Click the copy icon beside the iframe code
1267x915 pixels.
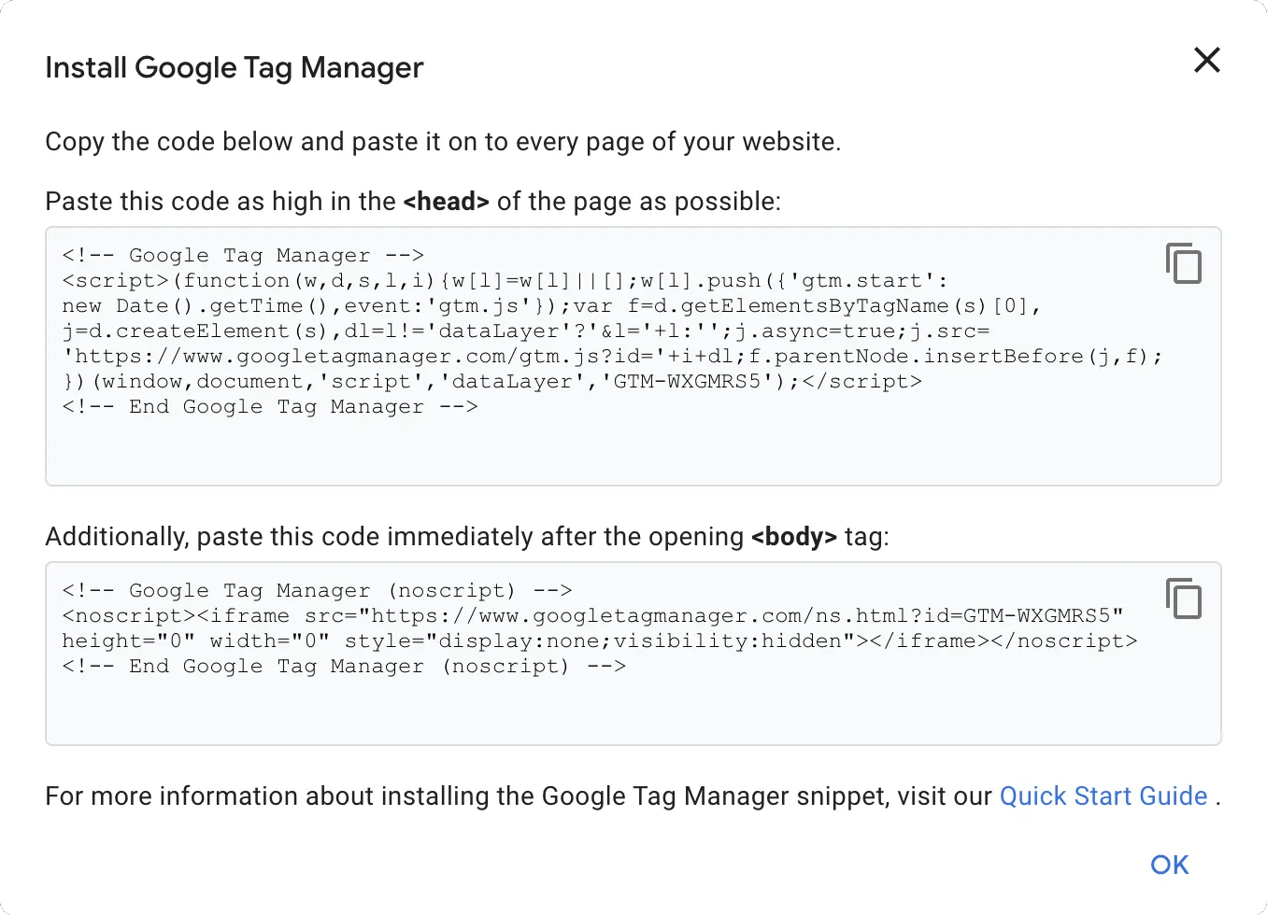(x=1184, y=598)
